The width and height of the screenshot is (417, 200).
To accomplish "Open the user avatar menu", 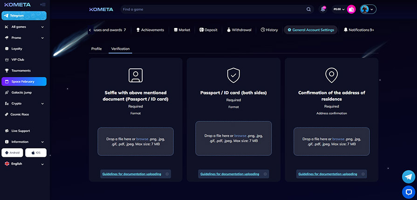I will 369,9.
